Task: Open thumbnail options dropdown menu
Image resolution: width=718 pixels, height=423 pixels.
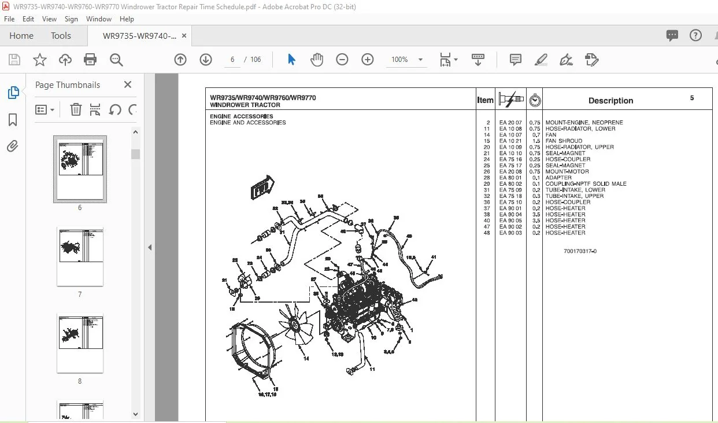Action: 45,109
